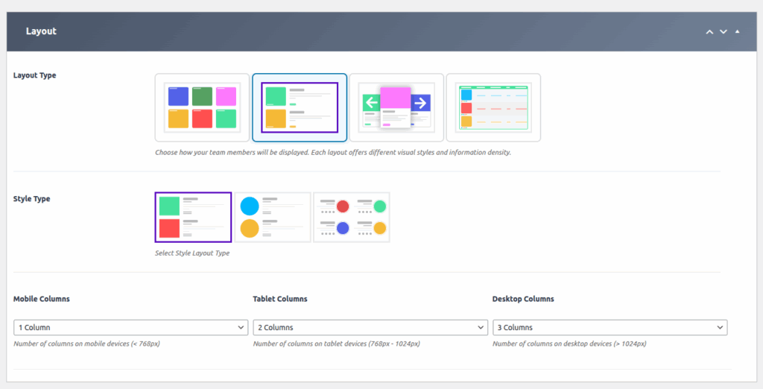Image resolution: width=763 pixels, height=389 pixels.
Task: Choose the square image style type
Action: pos(193,217)
